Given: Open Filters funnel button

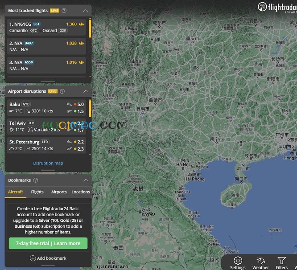Looking at the screenshot, I should pyautogui.click(x=282, y=263).
